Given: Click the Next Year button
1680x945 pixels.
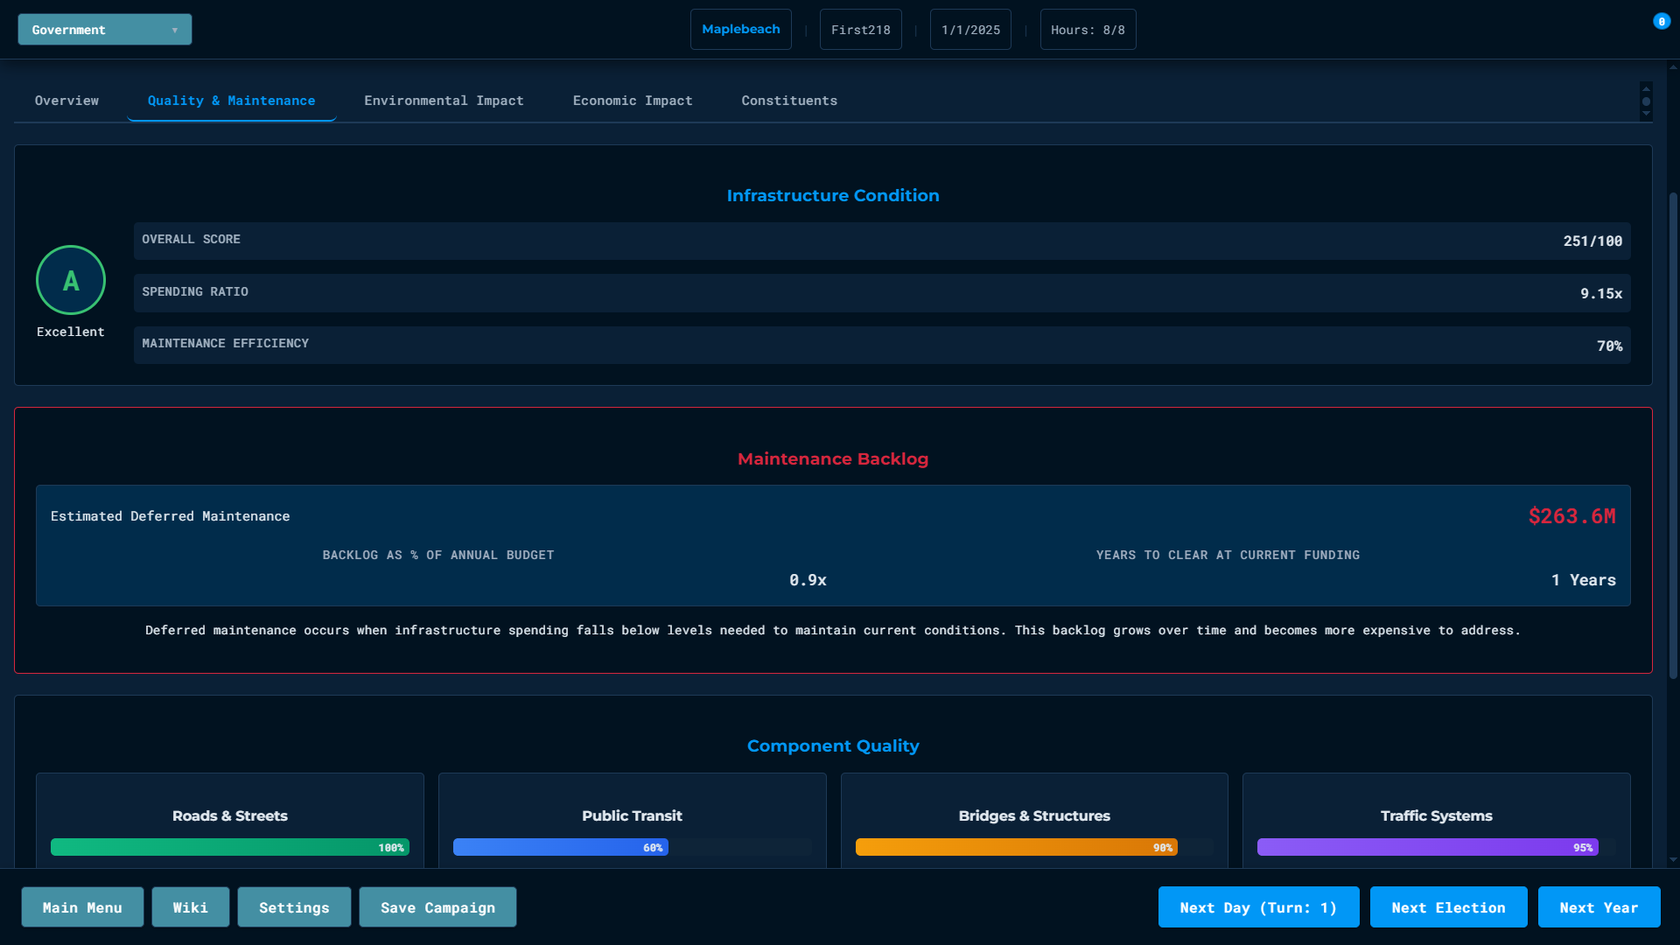Looking at the screenshot, I should tap(1598, 907).
